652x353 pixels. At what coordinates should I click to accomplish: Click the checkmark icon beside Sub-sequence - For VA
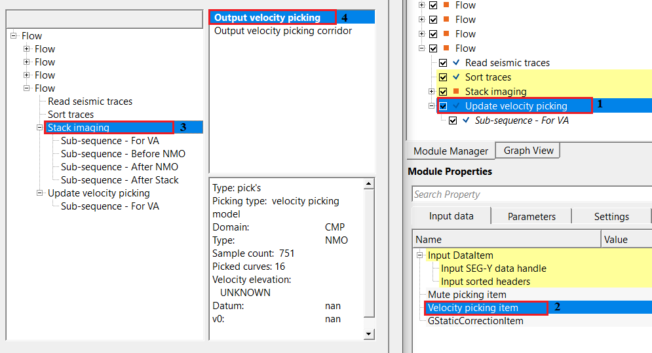tap(466, 121)
